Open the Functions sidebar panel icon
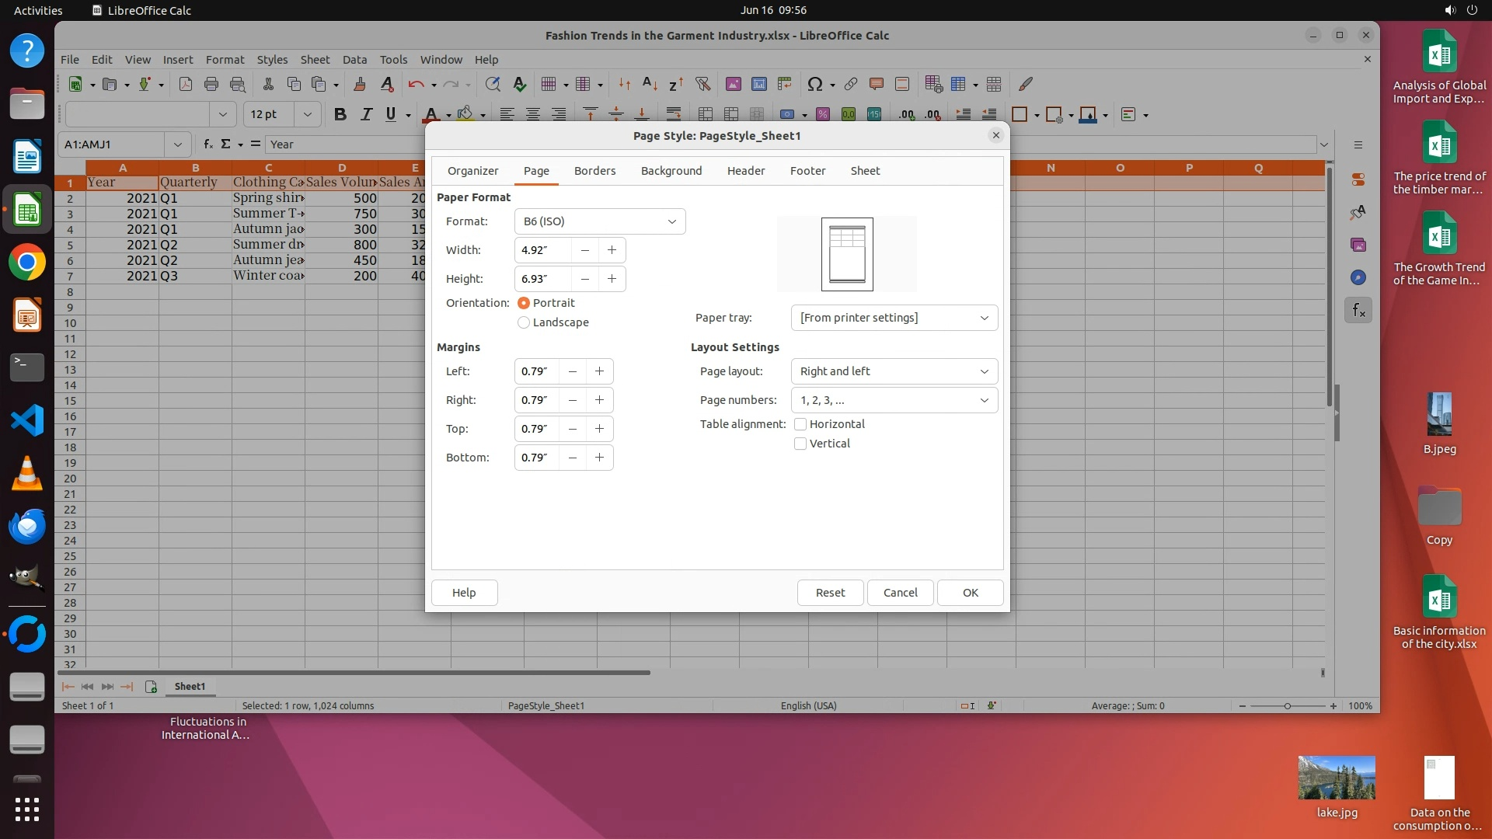 (1358, 311)
